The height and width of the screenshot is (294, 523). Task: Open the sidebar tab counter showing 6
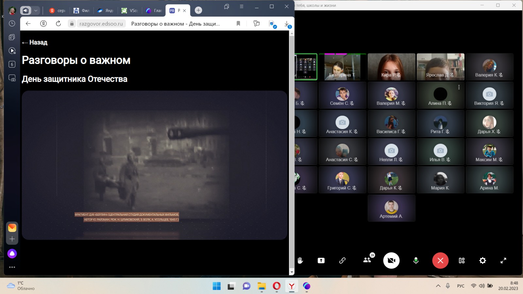click(12, 64)
